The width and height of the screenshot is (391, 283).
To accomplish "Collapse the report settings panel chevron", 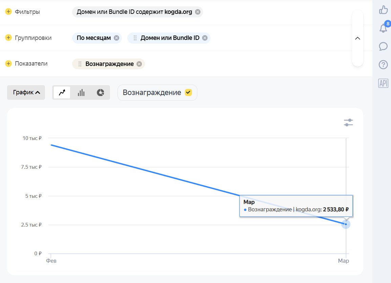I will (x=357, y=38).
